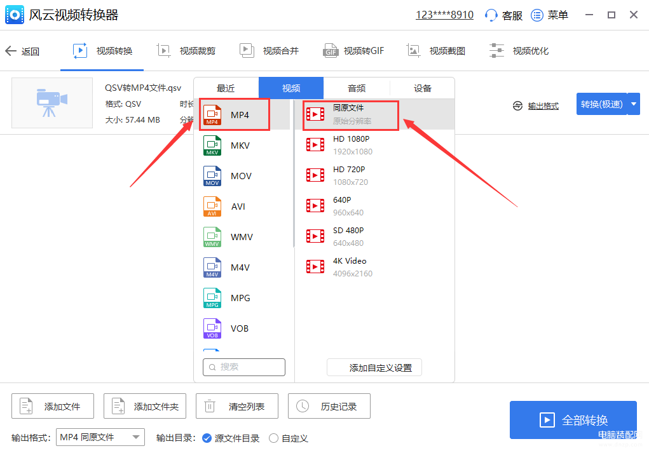Viewport: 649px width, 453px height.
Task: Select 源文件目录 output directory radio
Action: [207, 438]
